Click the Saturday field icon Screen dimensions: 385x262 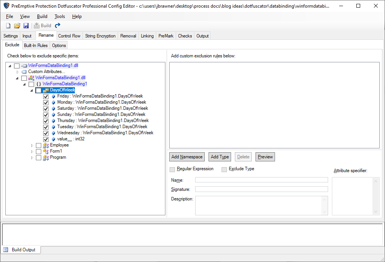pyautogui.click(x=53, y=109)
